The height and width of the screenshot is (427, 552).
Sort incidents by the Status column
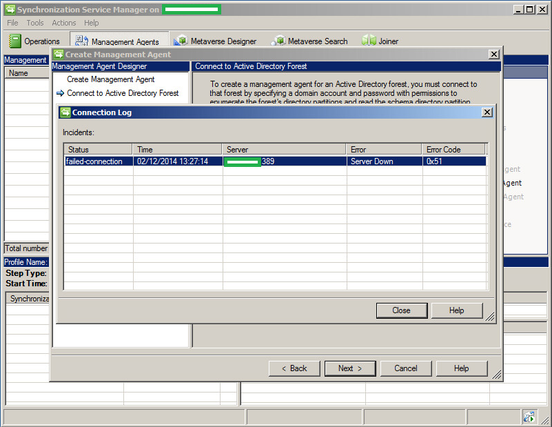point(97,149)
